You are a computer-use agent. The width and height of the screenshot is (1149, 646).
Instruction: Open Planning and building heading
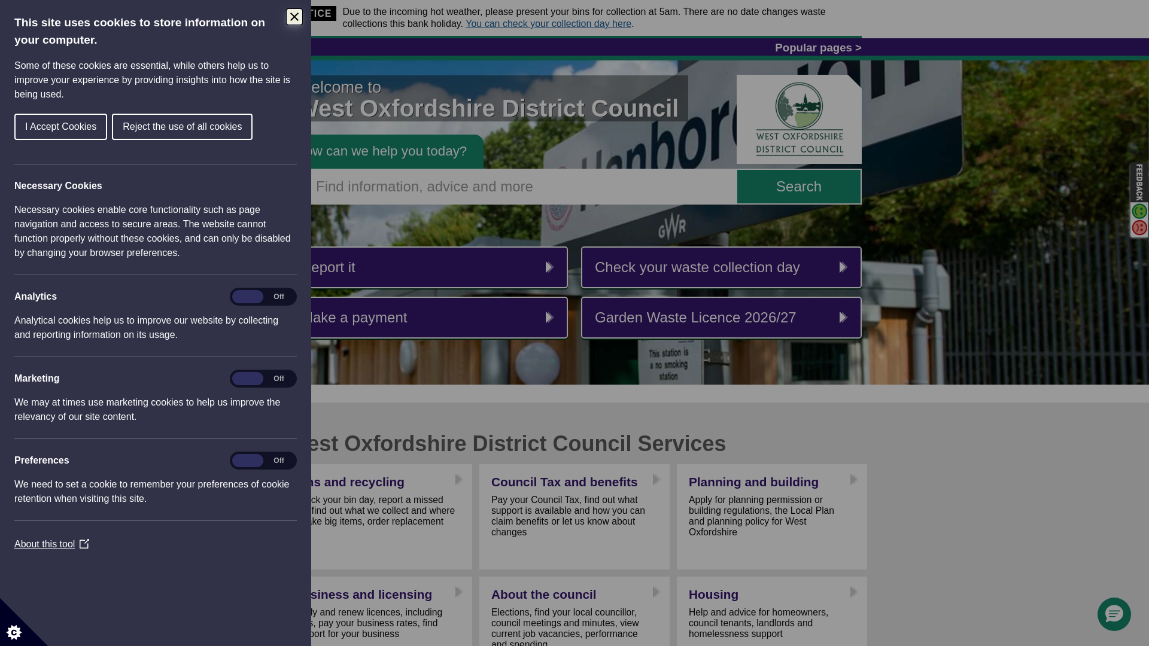[753, 482]
